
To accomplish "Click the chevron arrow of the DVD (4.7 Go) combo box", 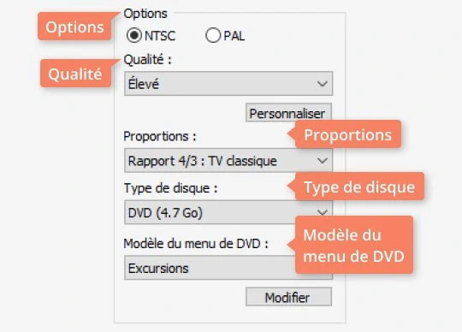I will (323, 212).
